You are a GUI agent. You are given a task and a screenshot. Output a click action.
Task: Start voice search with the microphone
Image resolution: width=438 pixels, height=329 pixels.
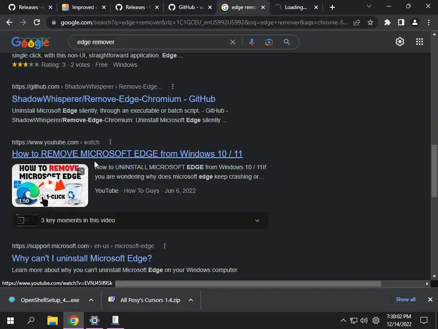(252, 42)
